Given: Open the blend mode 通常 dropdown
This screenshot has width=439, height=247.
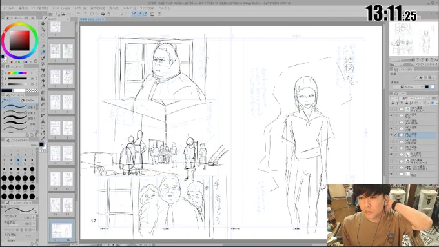Looking at the screenshot, I should click(407, 99).
